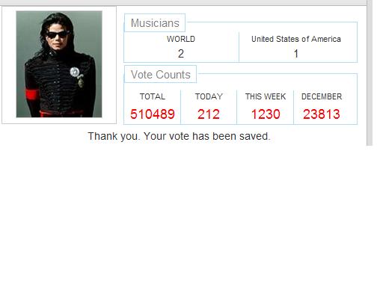Click the sunglasses in the portrait image
The height and width of the screenshot is (287, 383).
coord(58,34)
